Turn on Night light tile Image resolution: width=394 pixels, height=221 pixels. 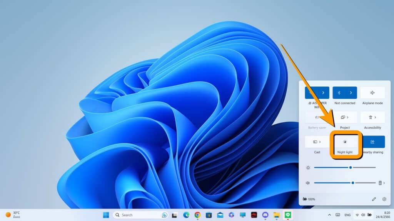click(x=345, y=142)
